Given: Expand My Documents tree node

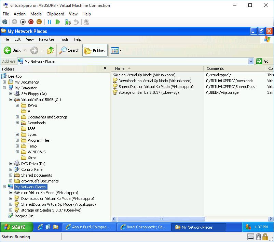Looking at the screenshot, I should 4,82.
